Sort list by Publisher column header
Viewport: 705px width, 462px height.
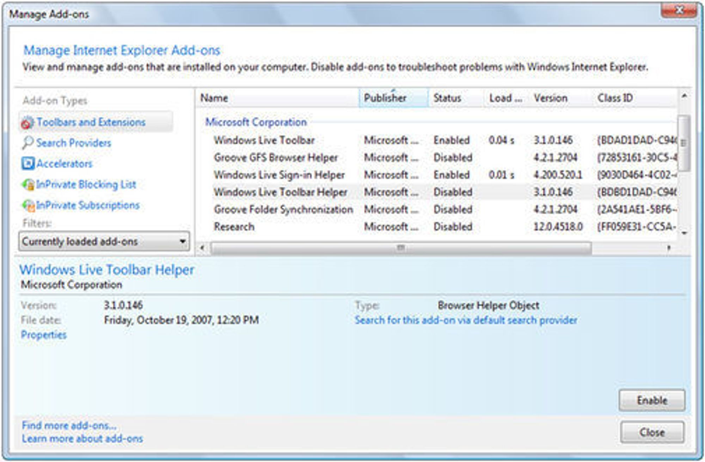click(x=394, y=98)
